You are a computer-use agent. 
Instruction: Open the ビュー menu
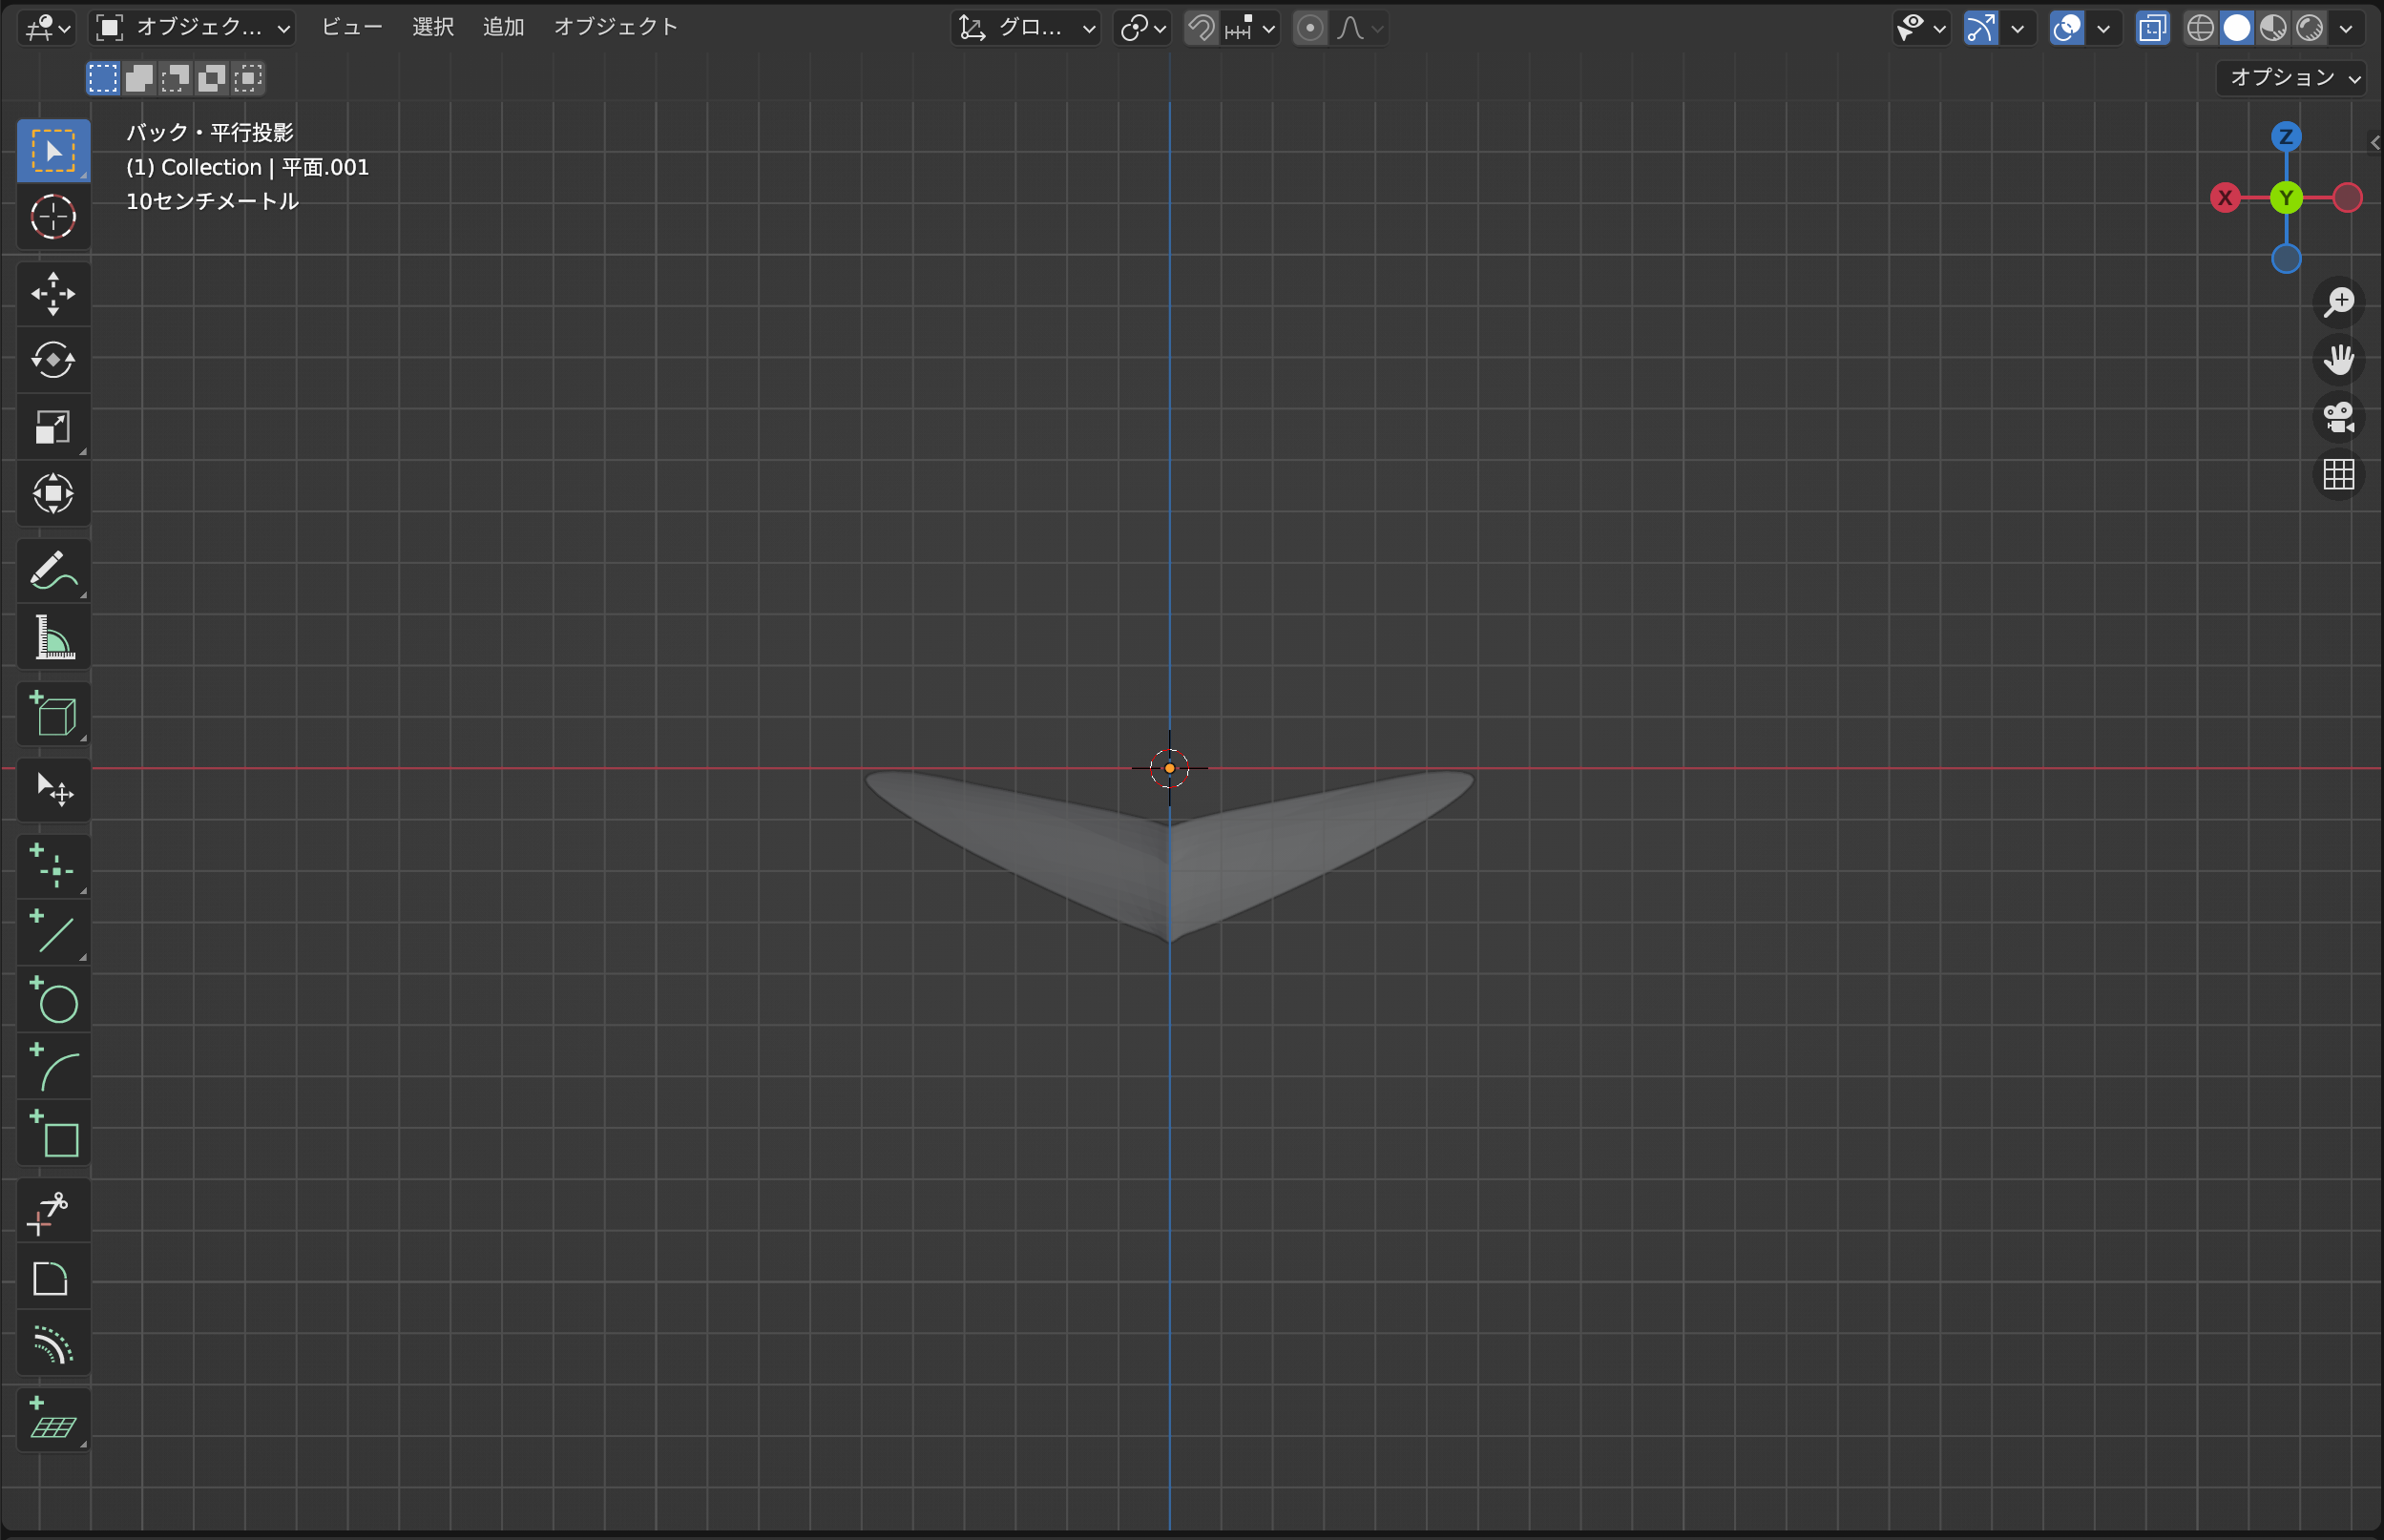pos(352,27)
